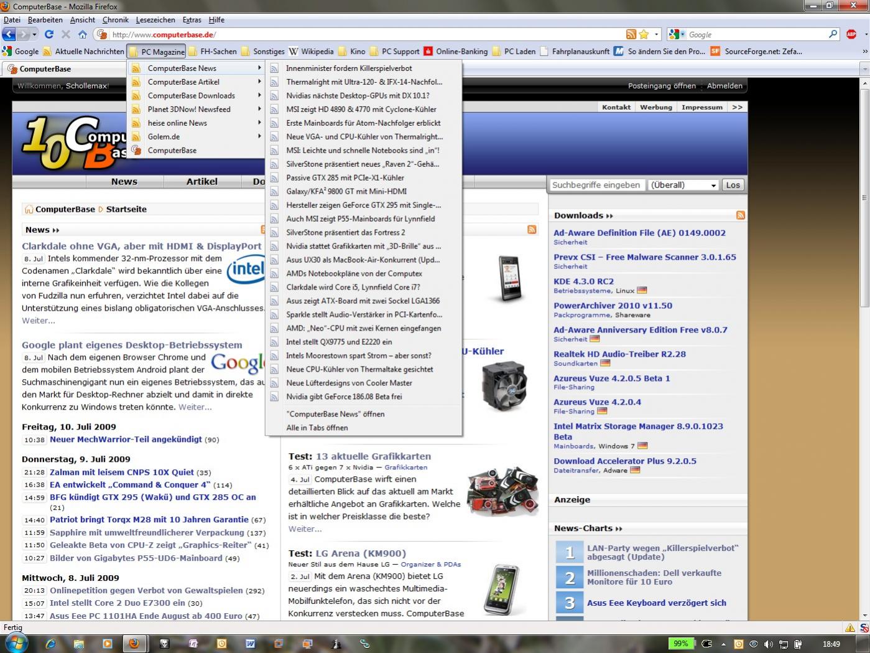Click the RSS feed icon in the address bar
870x653 pixels.
pyautogui.click(x=631, y=34)
